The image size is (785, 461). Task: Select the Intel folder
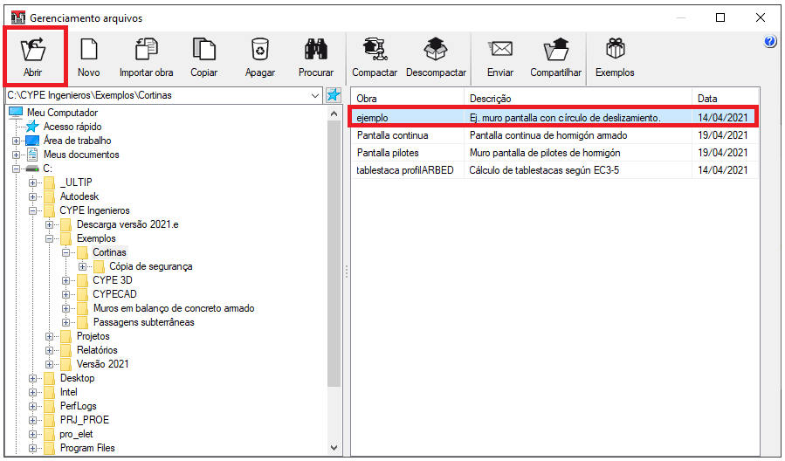click(x=69, y=392)
